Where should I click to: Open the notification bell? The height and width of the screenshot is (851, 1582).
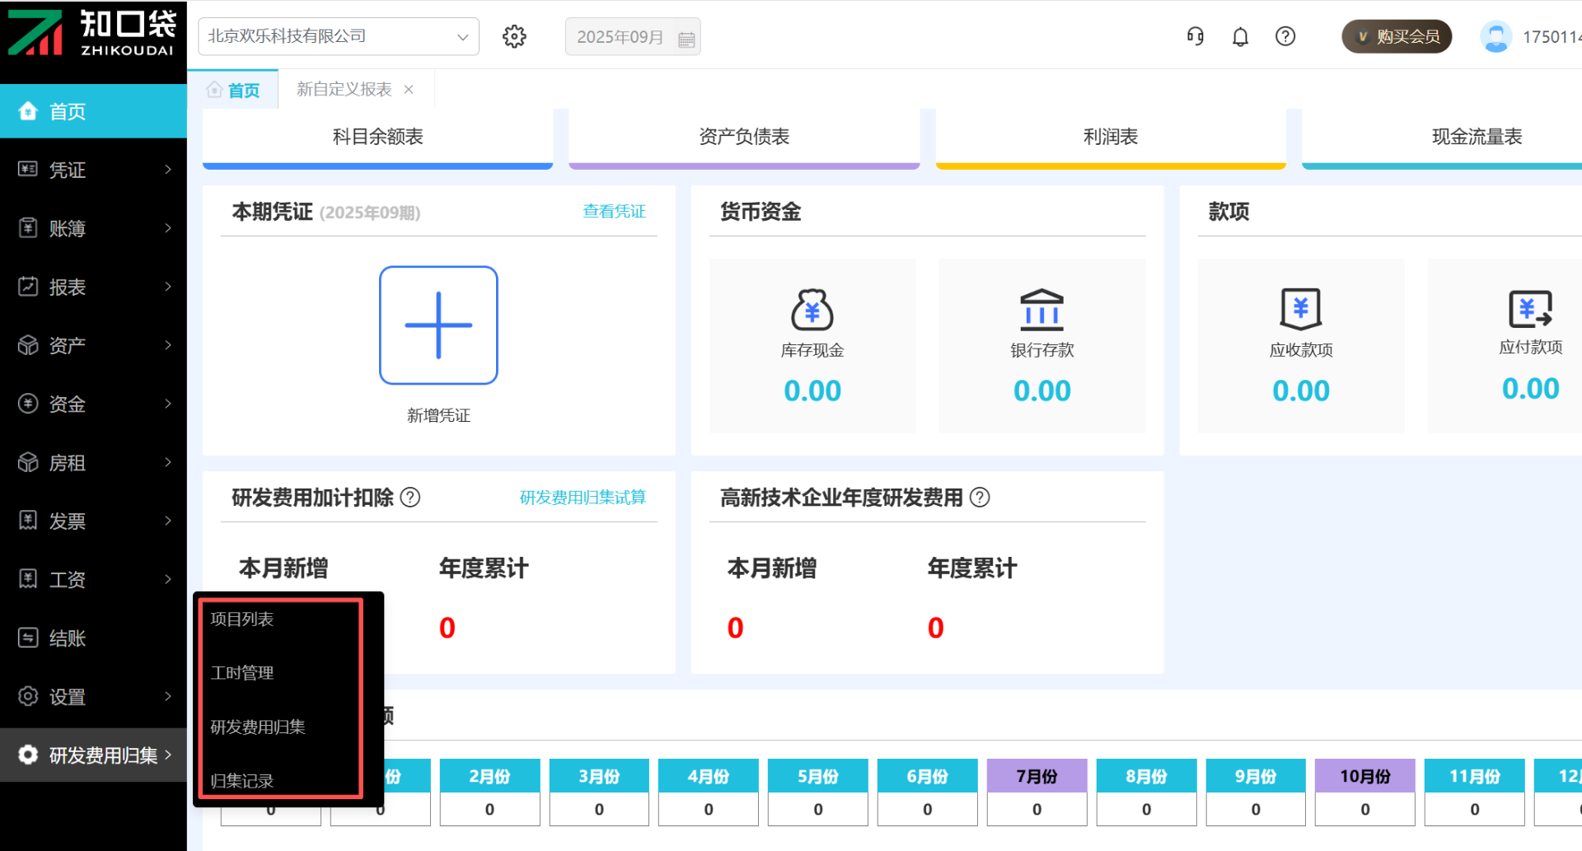pyautogui.click(x=1240, y=36)
